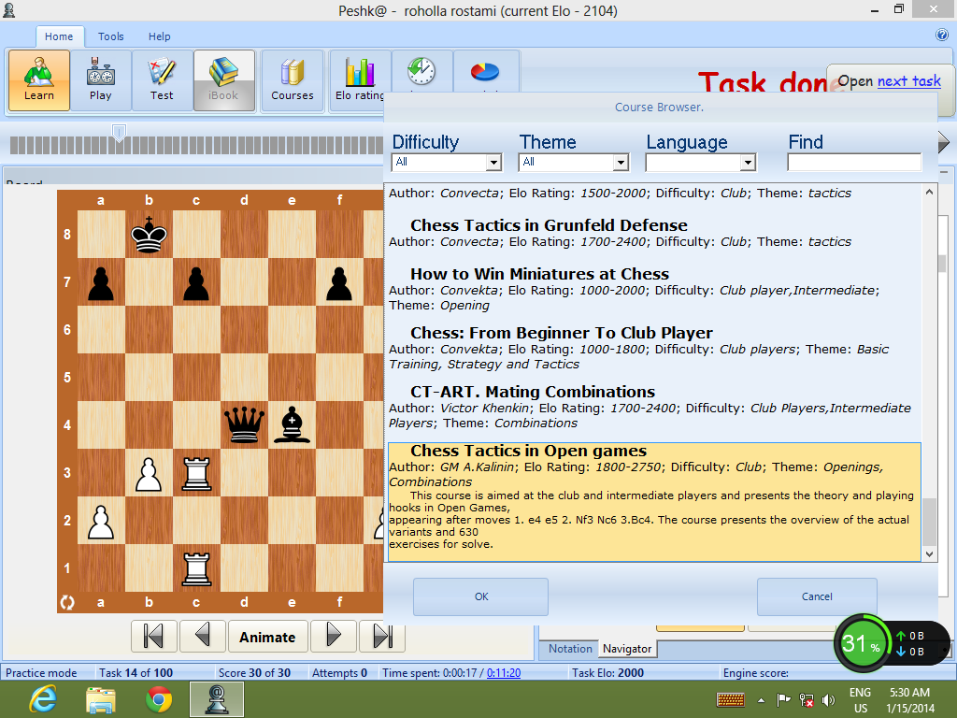
Task: Click the right arrow beside Find
Action: tap(944, 143)
